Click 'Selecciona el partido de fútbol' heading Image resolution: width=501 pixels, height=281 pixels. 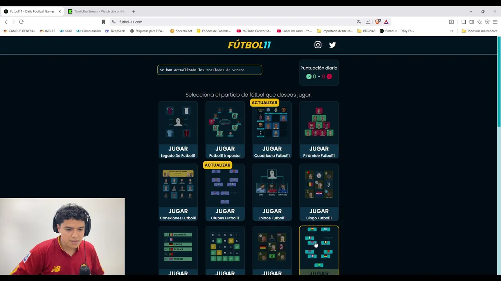(249, 95)
